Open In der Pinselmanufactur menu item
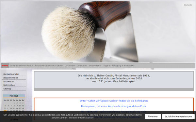196x122 pixels. click(21, 66)
